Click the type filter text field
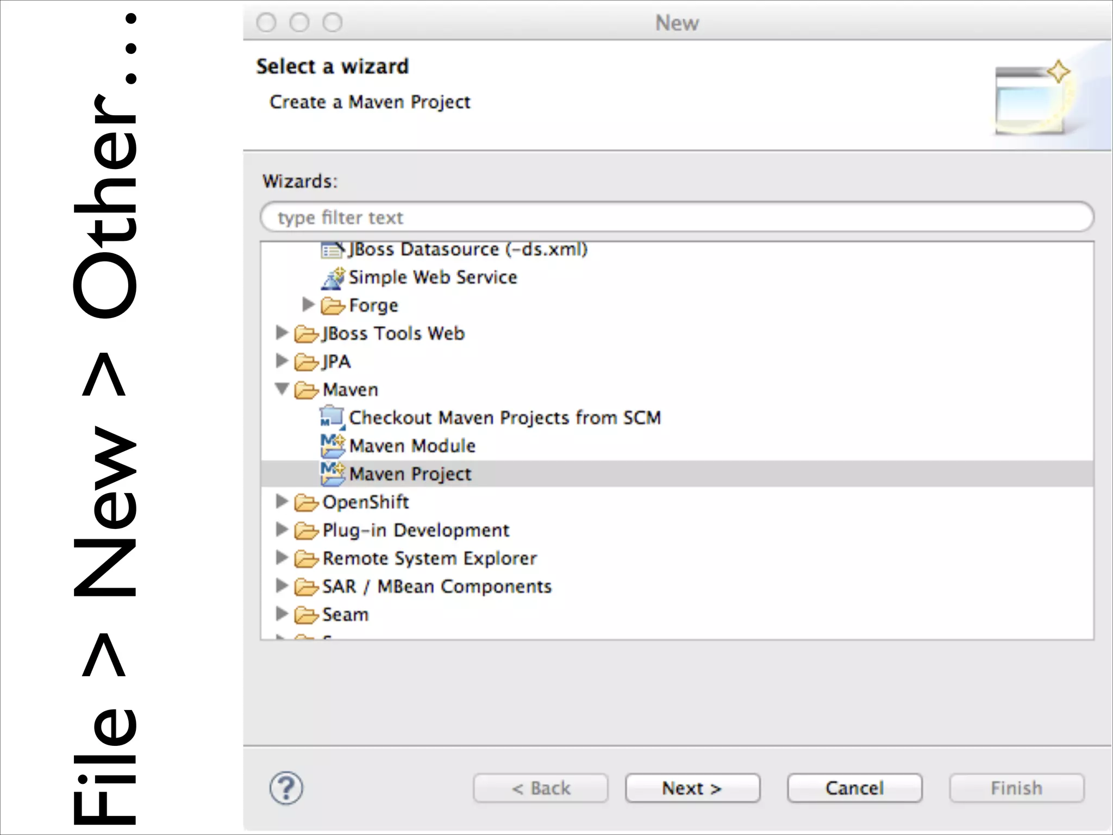This screenshot has height=835, width=1113. coord(677,217)
